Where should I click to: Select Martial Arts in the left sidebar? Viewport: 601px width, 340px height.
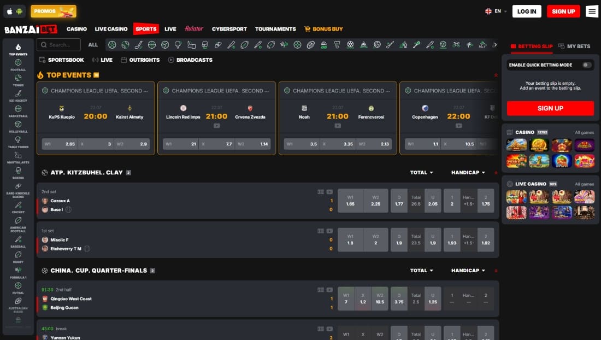tap(18, 157)
